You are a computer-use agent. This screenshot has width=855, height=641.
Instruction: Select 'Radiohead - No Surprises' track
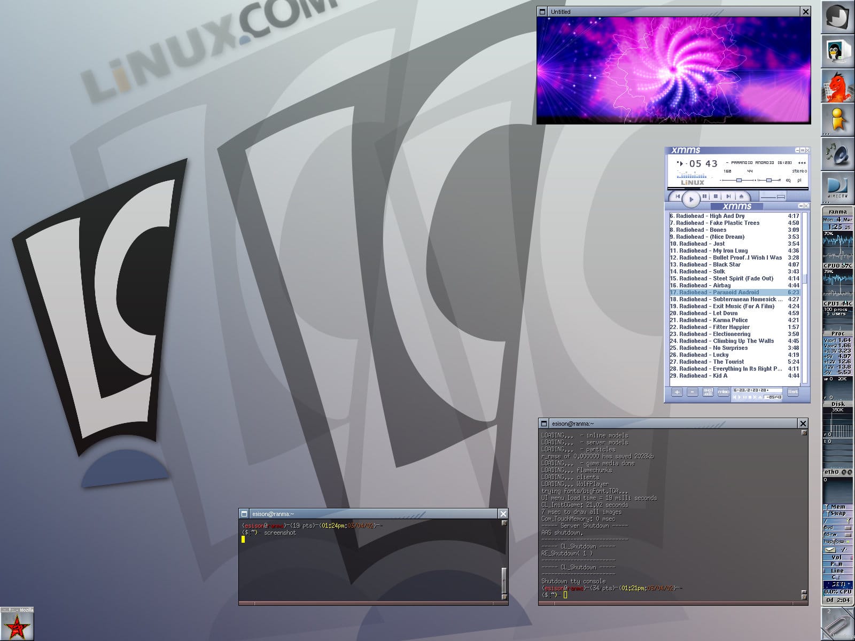click(734, 348)
